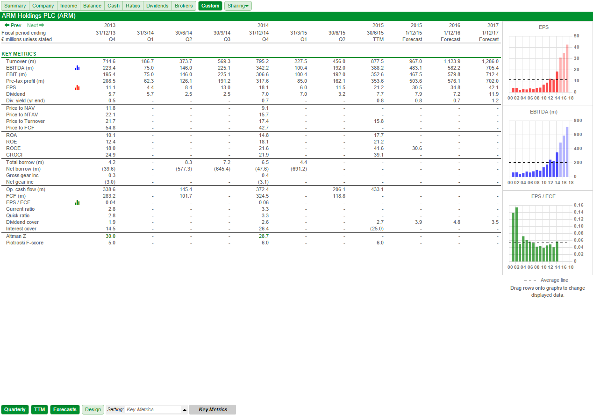Toggle the TTM column button
593x415 pixels.
tap(39, 409)
